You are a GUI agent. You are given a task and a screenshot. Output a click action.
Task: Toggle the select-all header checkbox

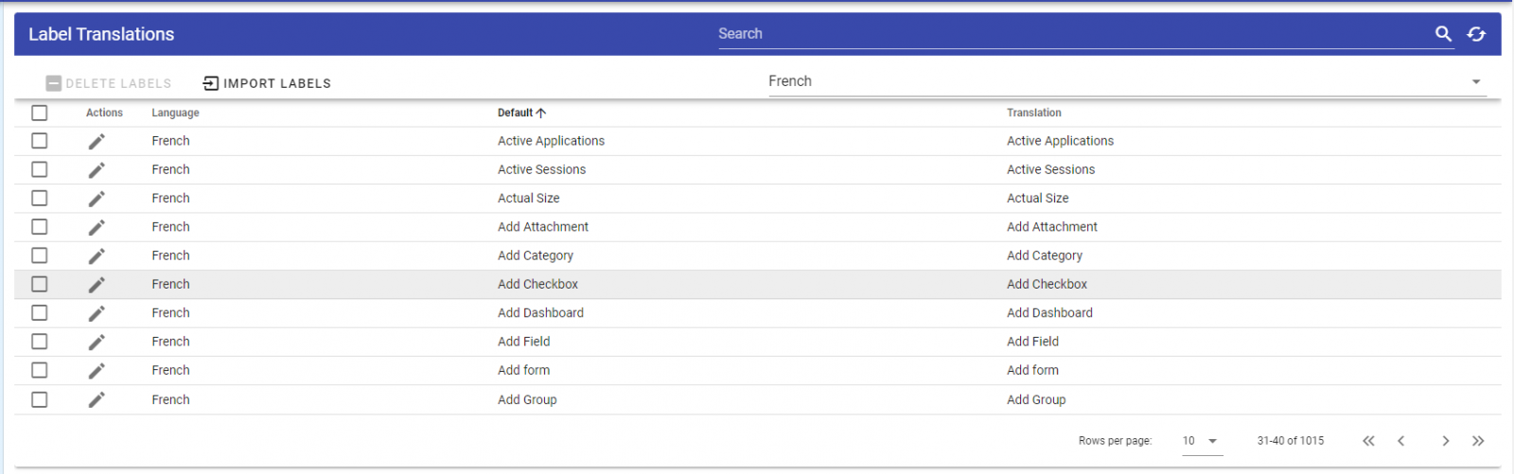tap(39, 113)
